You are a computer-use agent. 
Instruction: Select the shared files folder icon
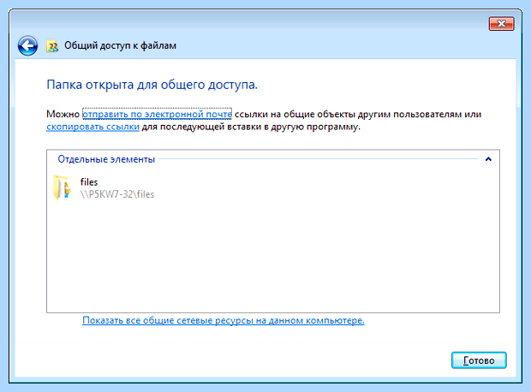(x=63, y=187)
